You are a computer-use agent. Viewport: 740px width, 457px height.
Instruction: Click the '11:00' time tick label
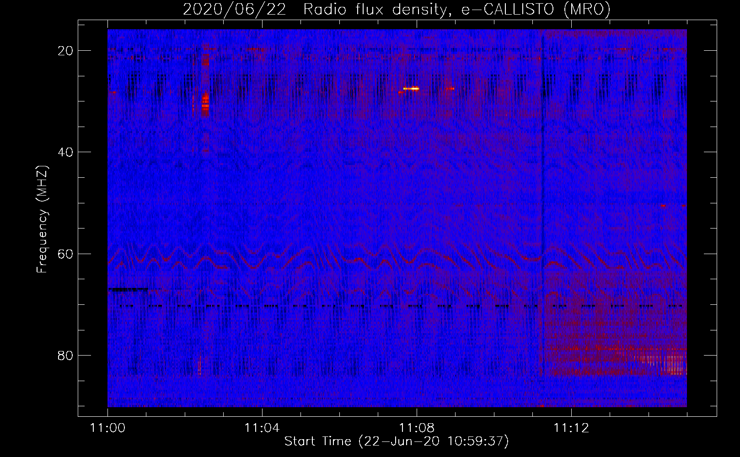(107, 428)
